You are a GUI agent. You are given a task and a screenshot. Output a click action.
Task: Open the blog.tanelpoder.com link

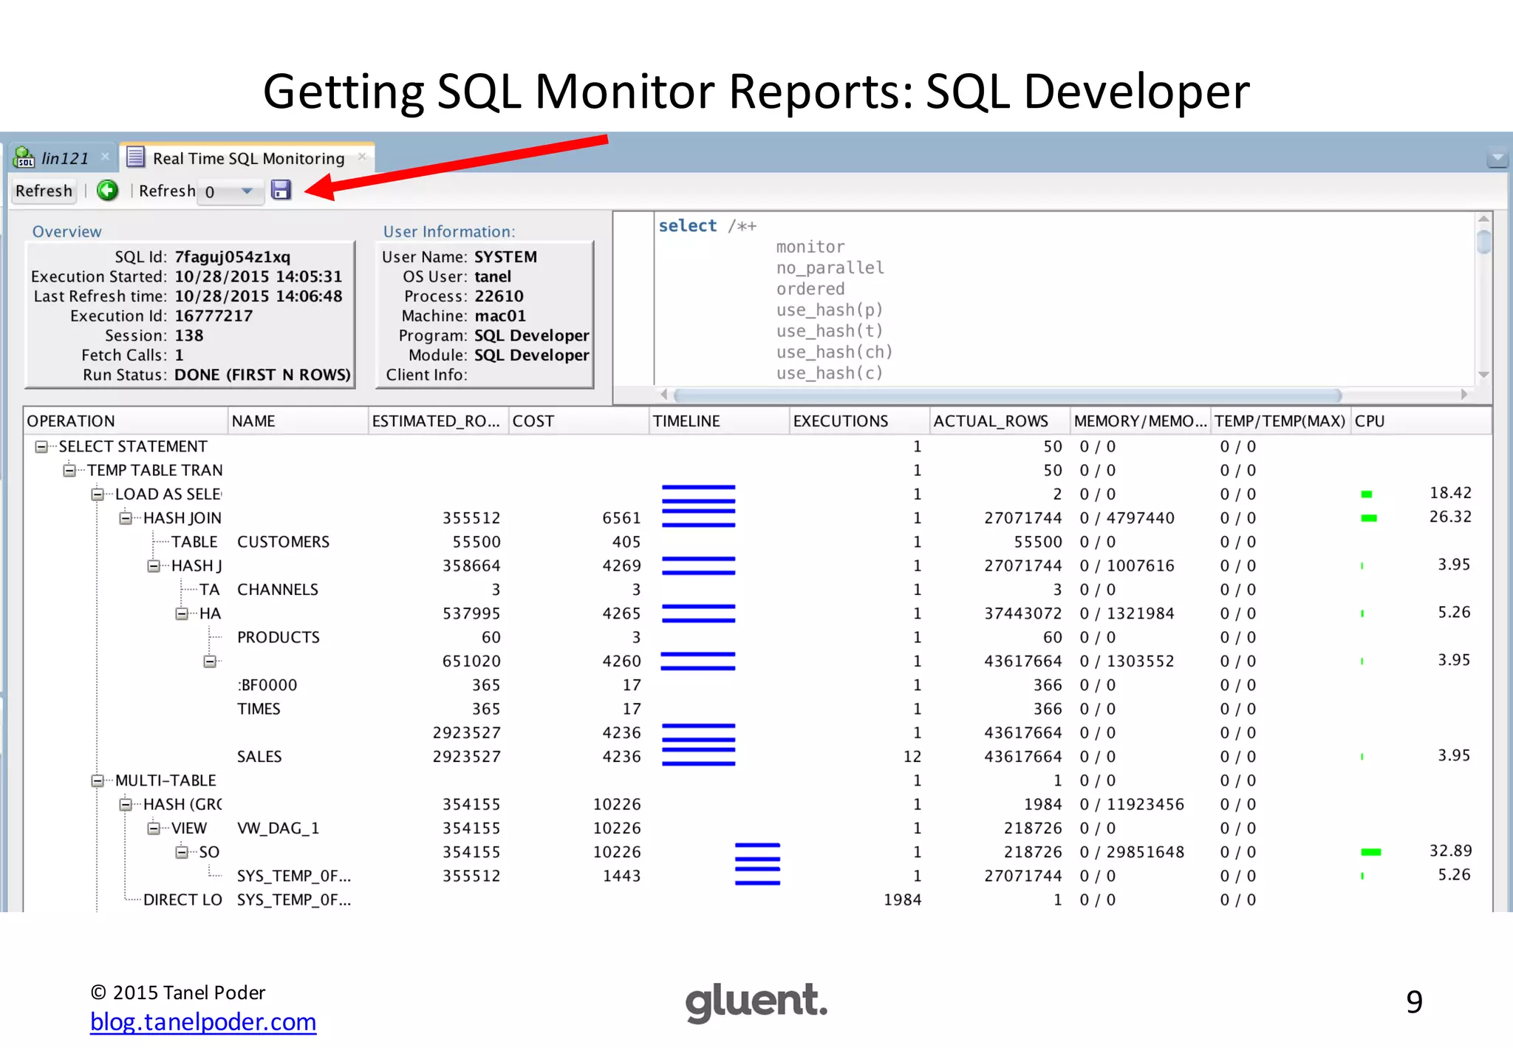coord(203,1021)
